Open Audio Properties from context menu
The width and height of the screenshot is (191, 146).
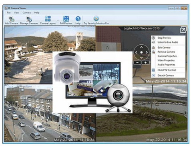click(x=166, y=65)
